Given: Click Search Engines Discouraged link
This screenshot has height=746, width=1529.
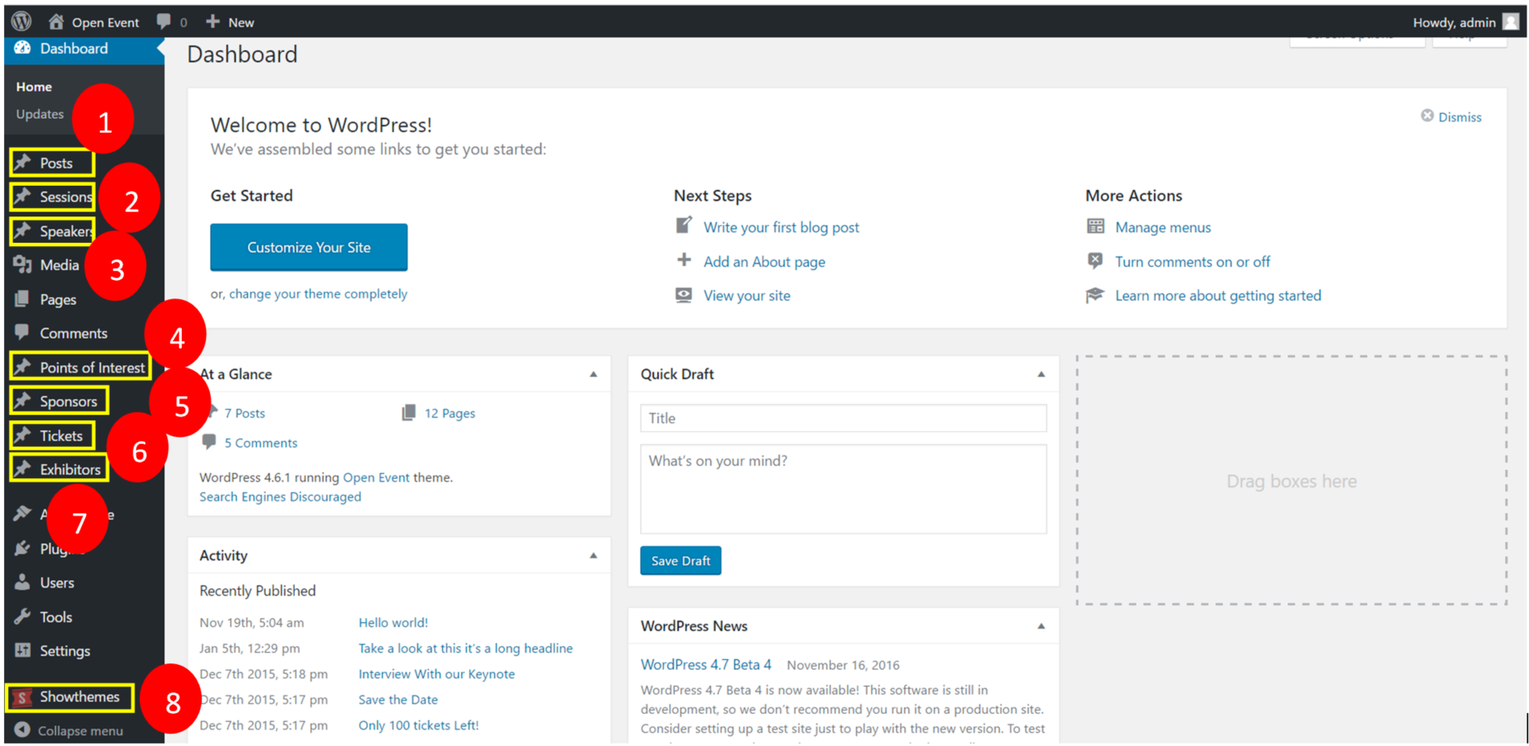Looking at the screenshot, I should click(280, 497).
